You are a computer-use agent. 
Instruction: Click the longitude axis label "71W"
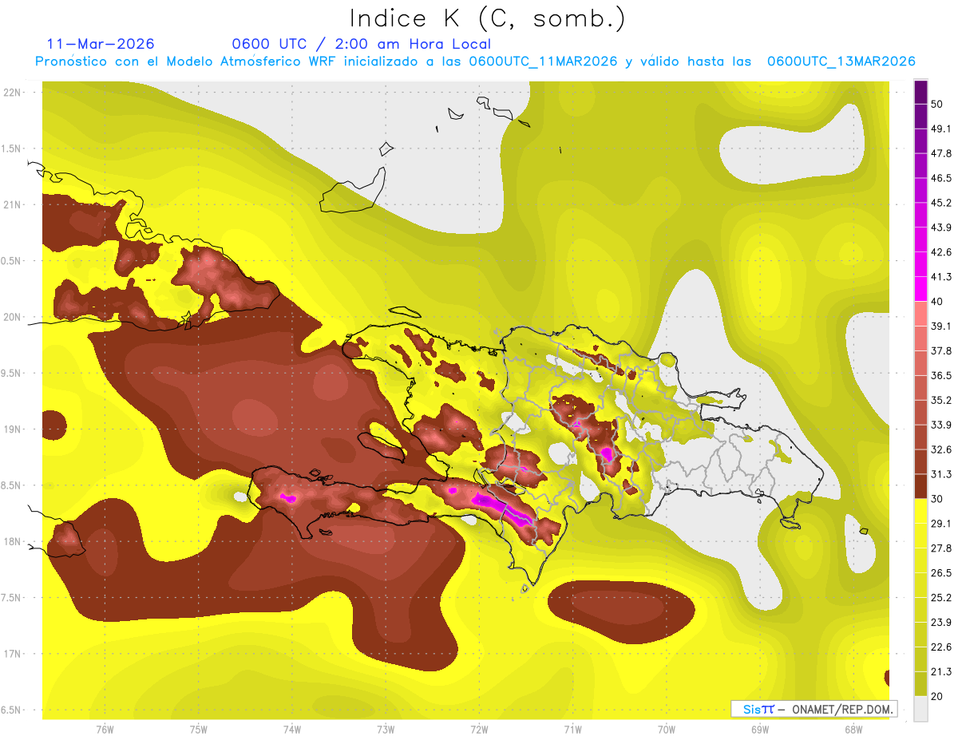[x=572, y=730]
